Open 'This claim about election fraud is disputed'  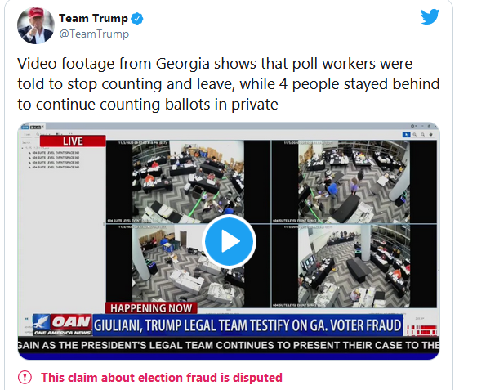[x=162, y=378]
